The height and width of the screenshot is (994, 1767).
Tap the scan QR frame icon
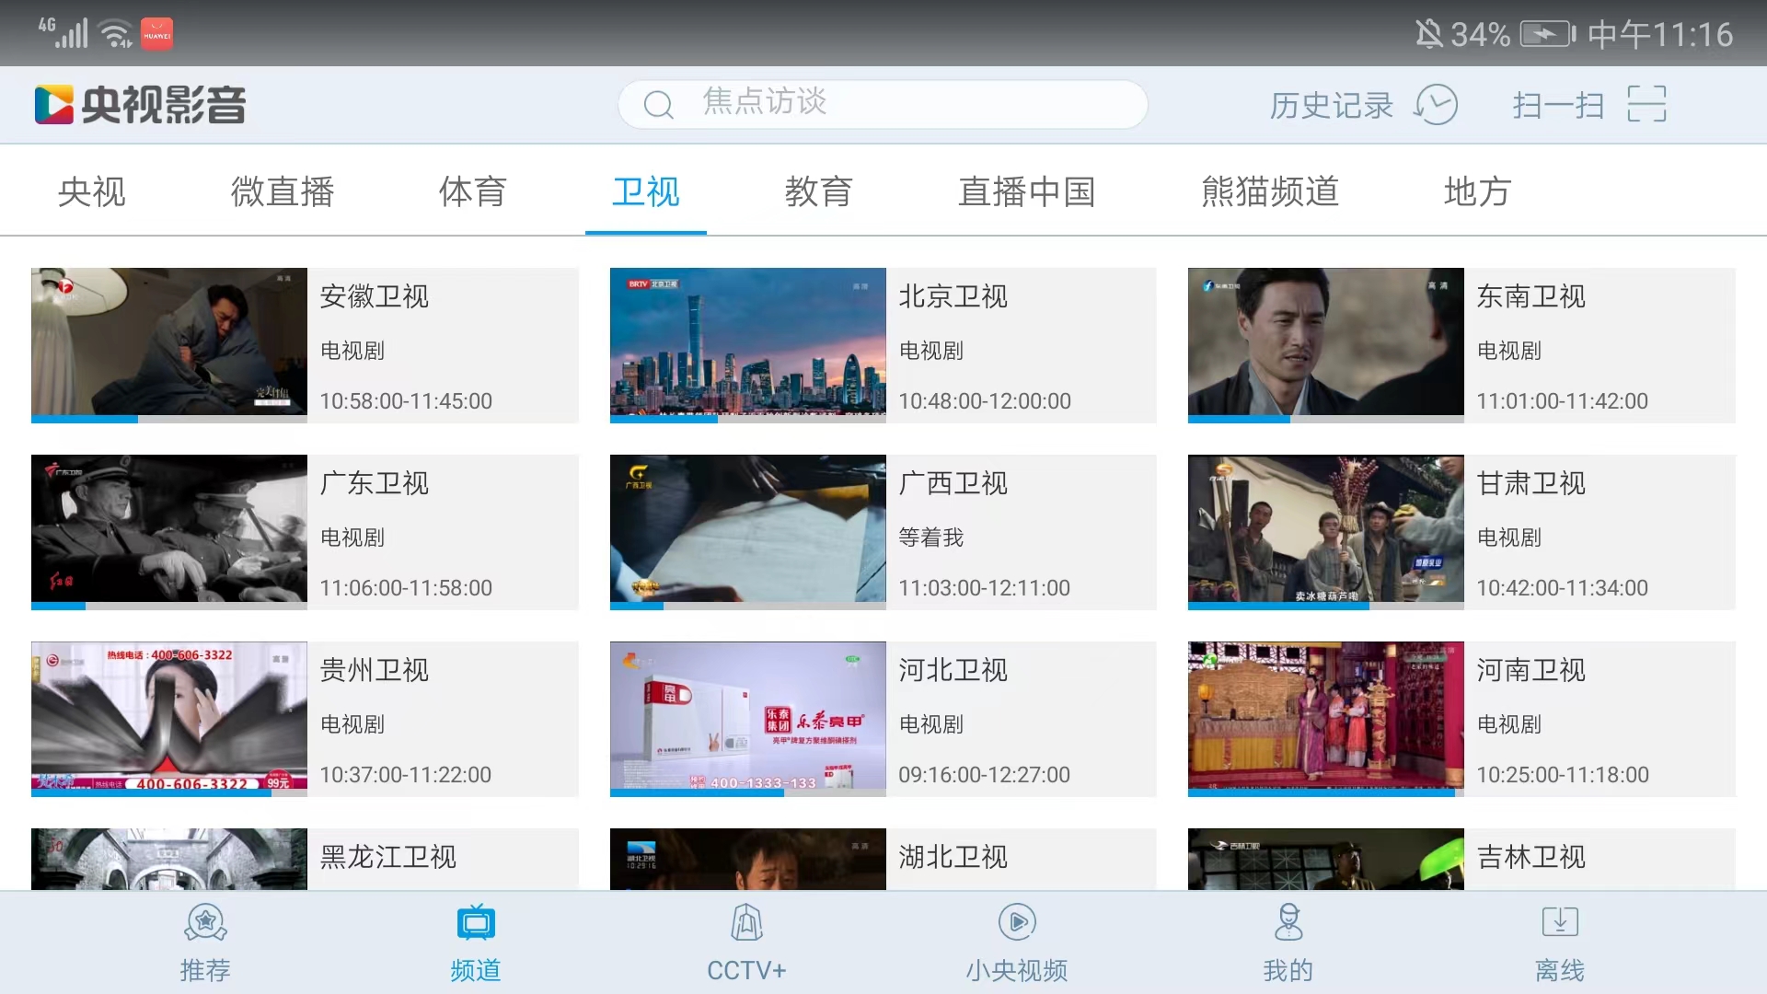pos(1646,104)
